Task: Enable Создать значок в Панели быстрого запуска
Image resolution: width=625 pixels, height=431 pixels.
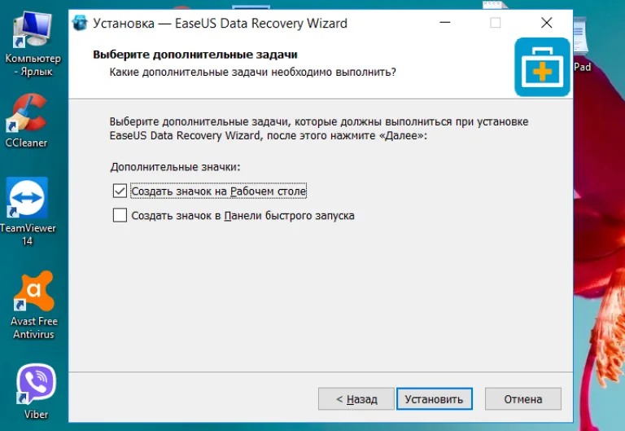Action: click(120, 215)
